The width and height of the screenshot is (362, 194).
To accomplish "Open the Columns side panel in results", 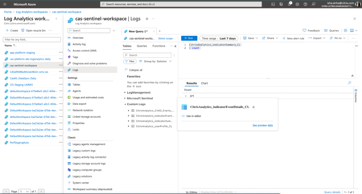I will point(356,95).
